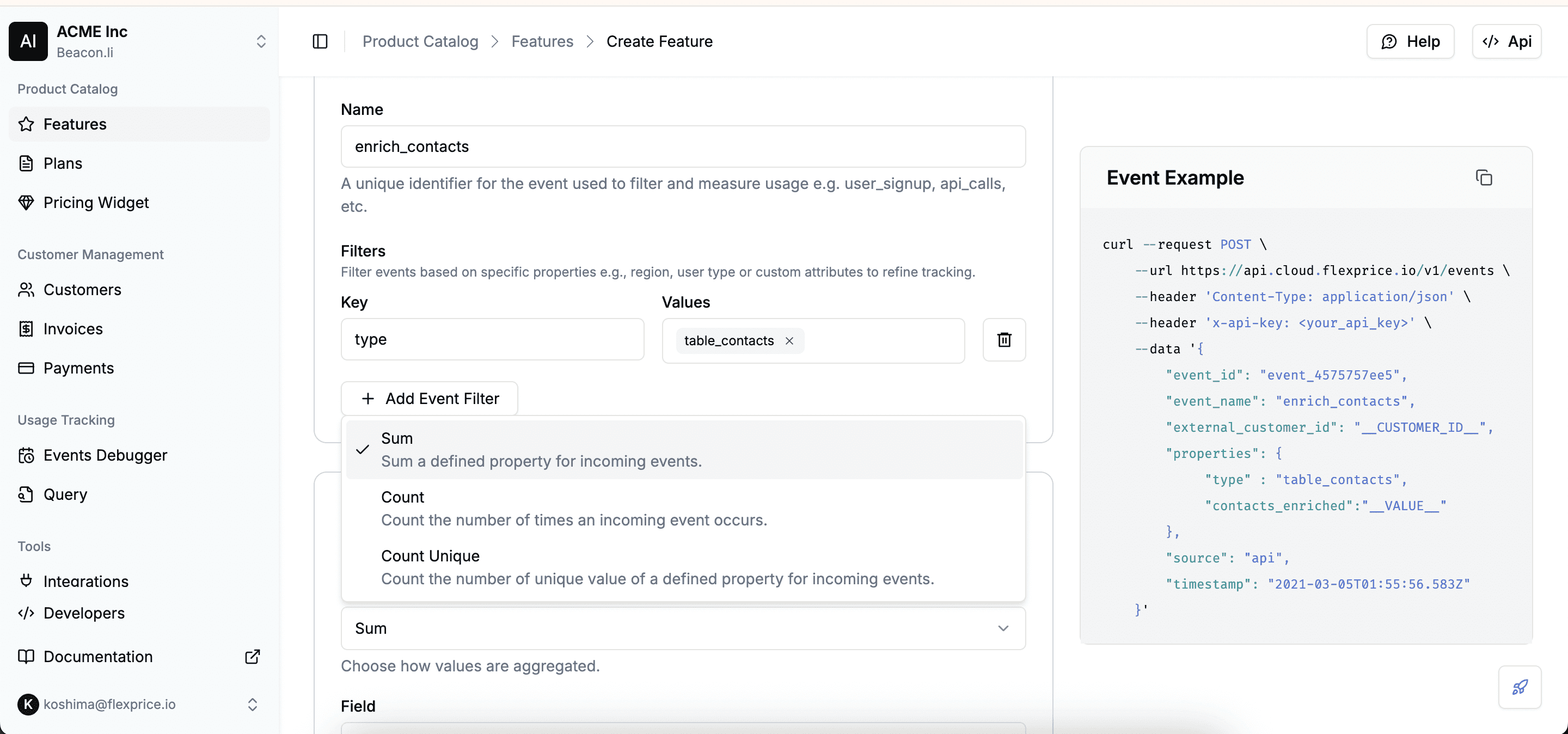Click the 'Choose how values are aggregated.' text
The height and width of the screenshot is (734, 1568).
[x=470, y=666]
